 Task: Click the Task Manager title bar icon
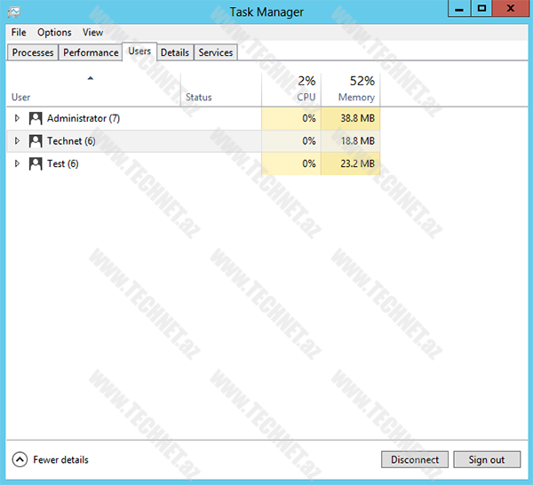(x=13, y=12)
